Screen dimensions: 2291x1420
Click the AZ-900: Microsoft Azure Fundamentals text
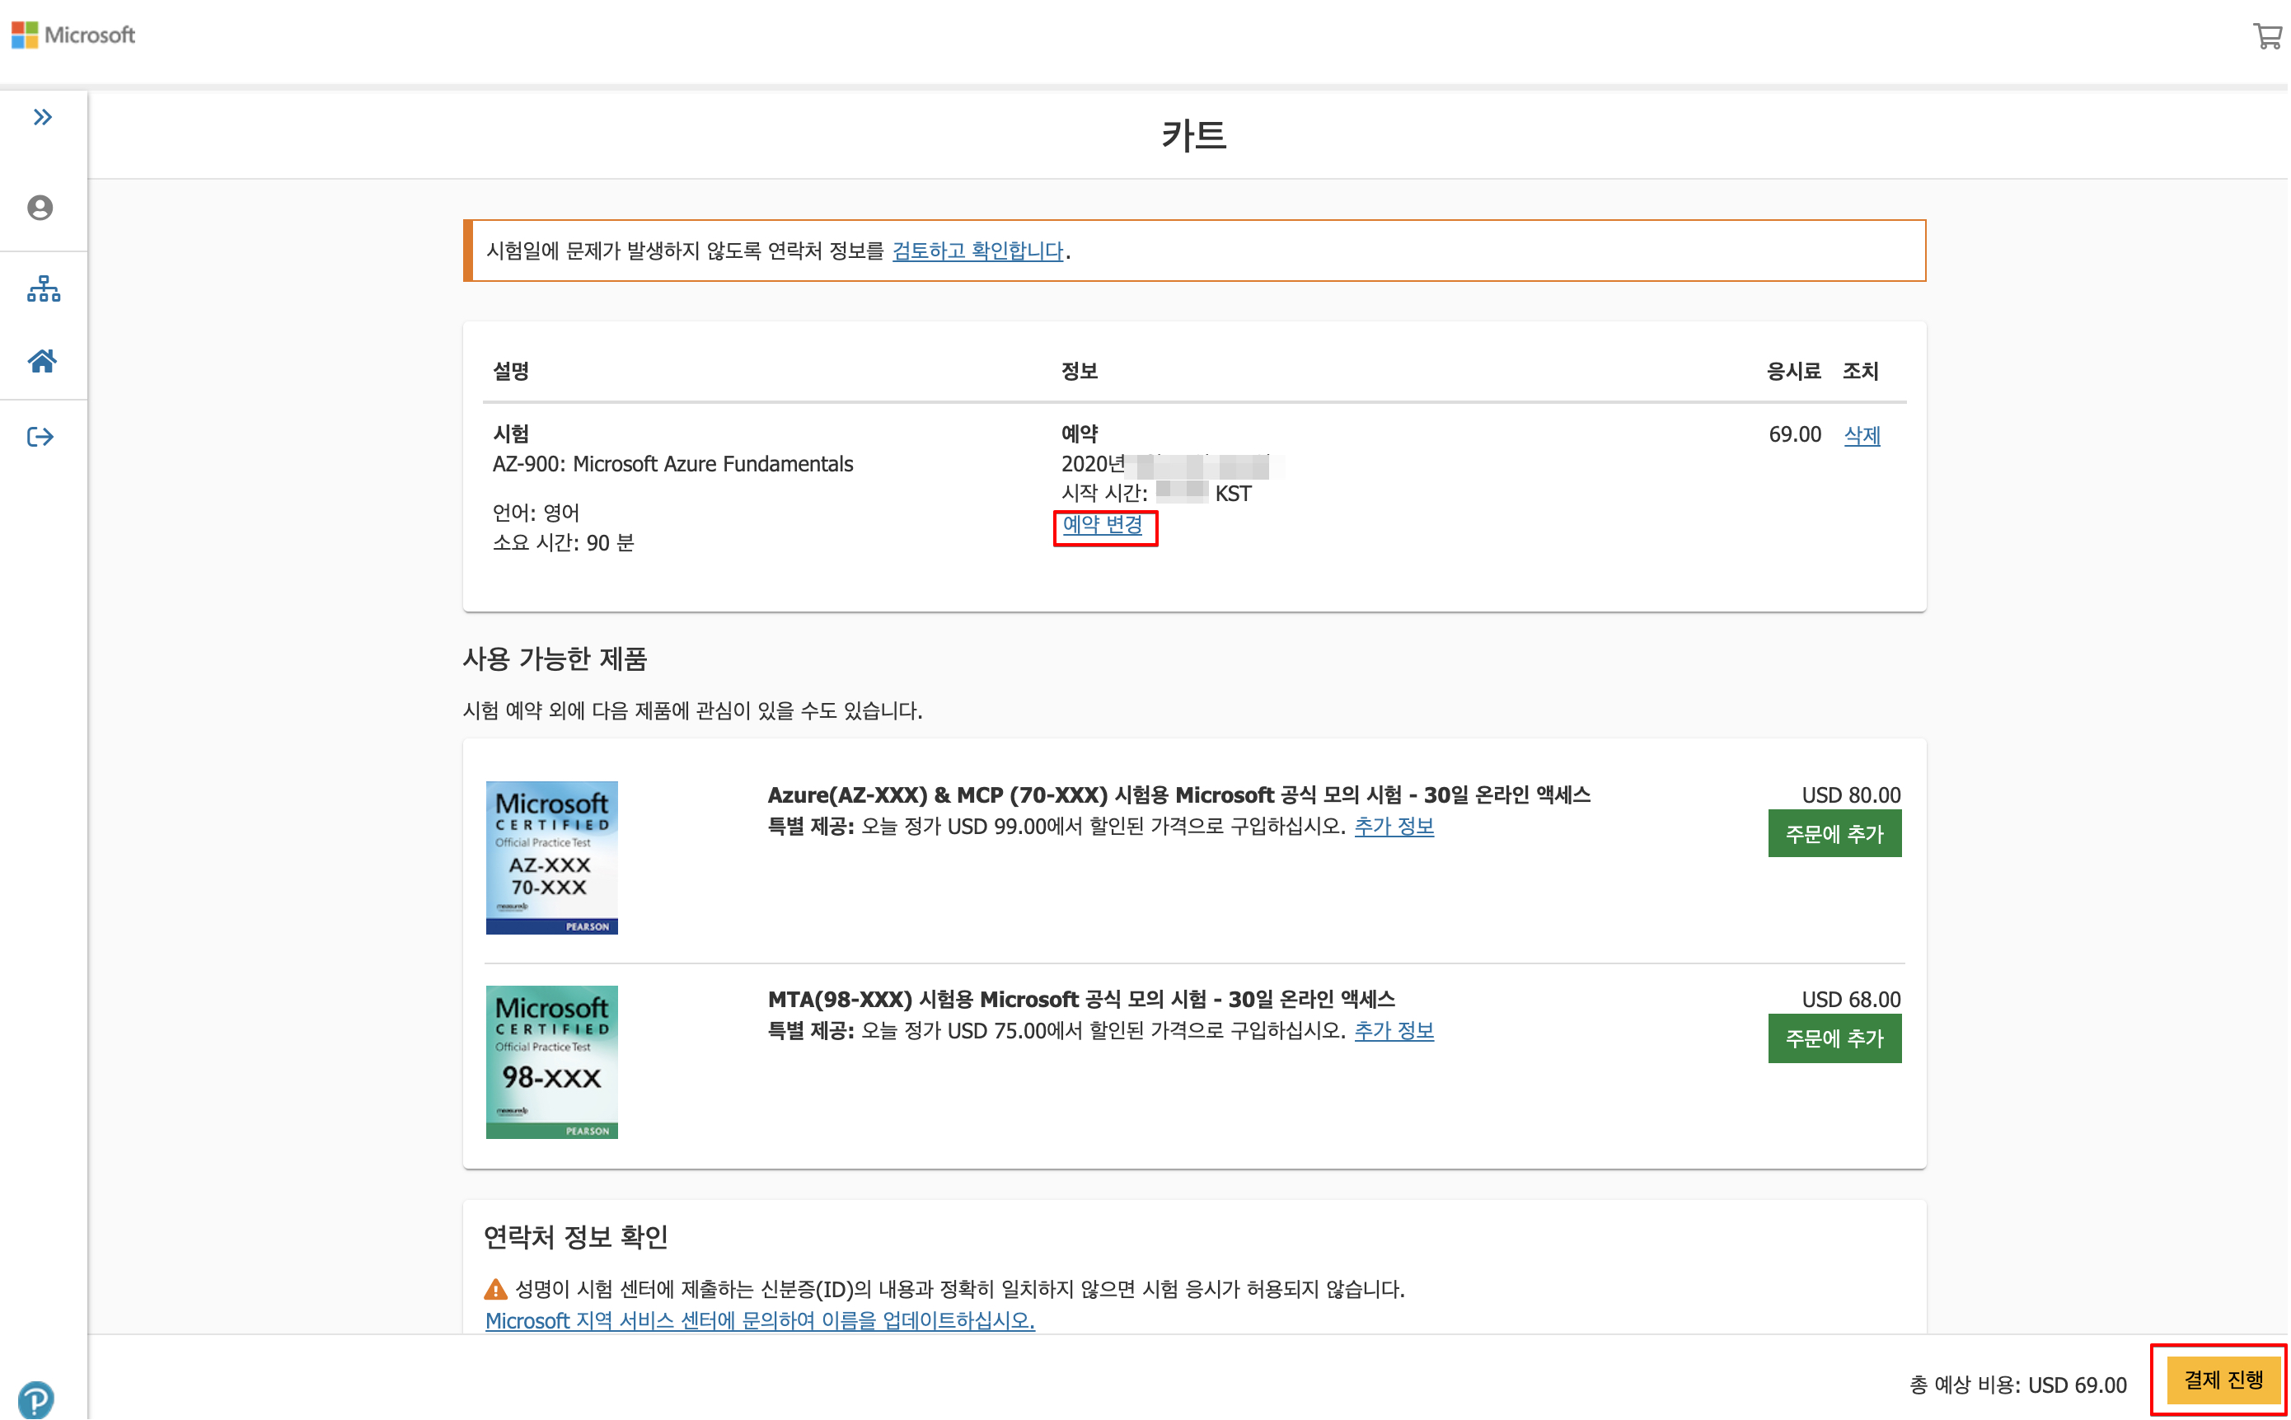[x=673, y=464]
